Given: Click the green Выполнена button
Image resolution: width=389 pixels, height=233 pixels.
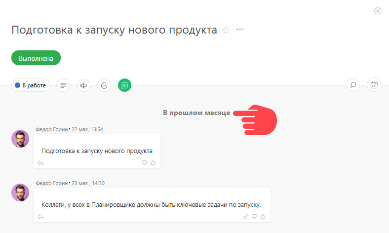Looking at the screenshot, I should [x=36, y=58].
